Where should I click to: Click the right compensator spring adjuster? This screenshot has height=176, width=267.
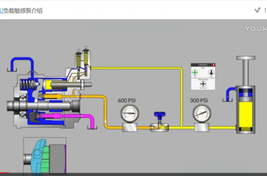[86, 47]
